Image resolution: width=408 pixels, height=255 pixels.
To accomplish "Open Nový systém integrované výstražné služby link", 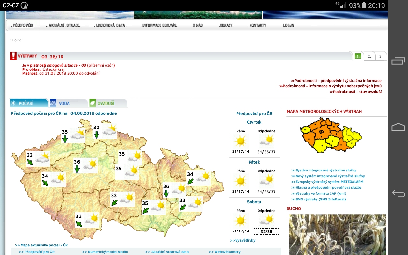I will [x=328, y=176].
